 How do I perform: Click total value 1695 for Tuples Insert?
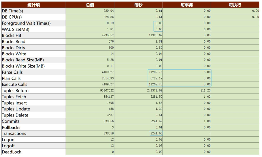(110, 103)
